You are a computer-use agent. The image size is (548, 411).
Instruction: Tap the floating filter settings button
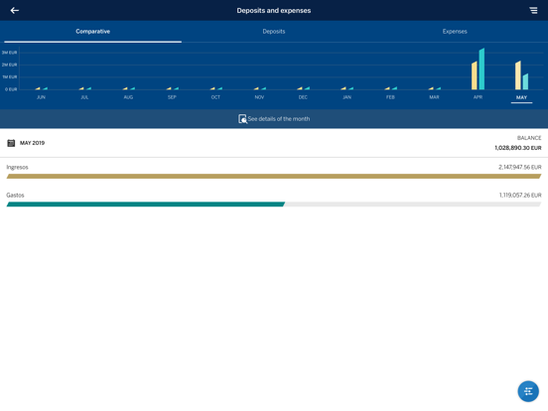[x=528, y=391]
